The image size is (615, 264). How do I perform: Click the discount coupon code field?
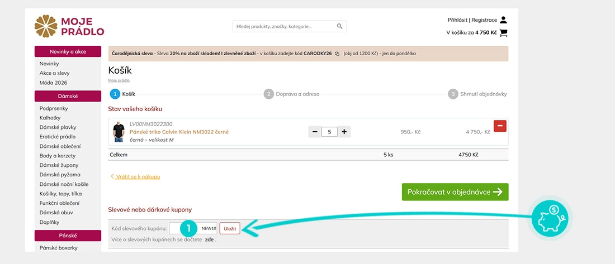193,228
